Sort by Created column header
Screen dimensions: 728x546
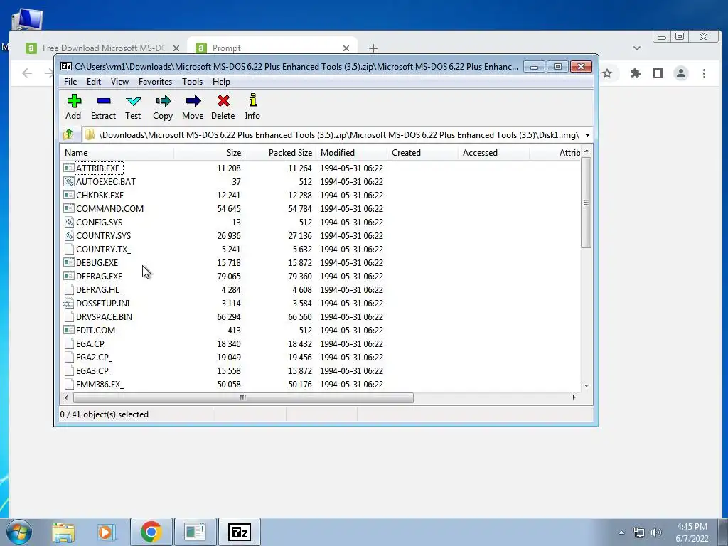[x=422, y=153]
